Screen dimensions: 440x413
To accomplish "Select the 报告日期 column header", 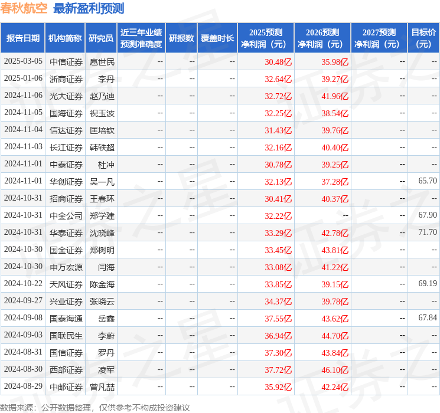I will pyautogui.click(x=22, y=38).
